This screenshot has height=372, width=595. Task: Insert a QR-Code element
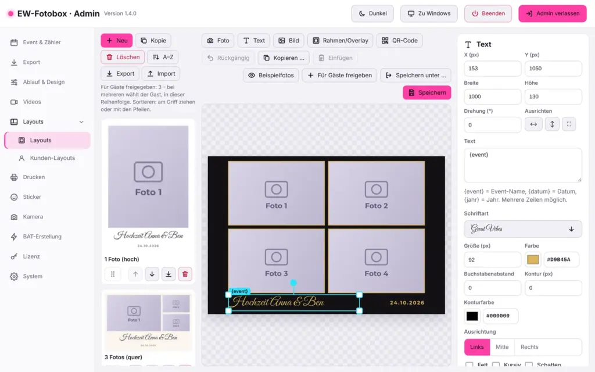click(x=400, y=41)
